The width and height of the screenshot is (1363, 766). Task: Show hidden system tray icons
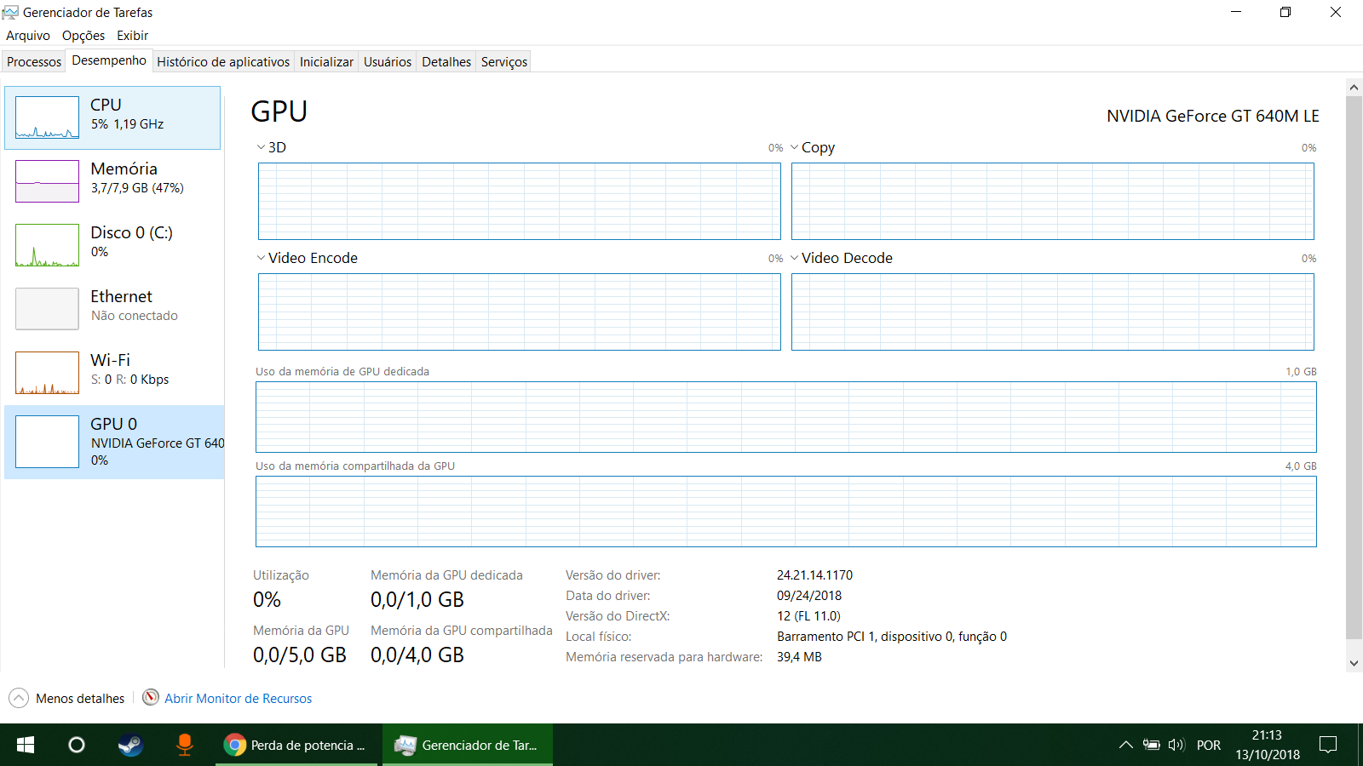coord(1125,745)
